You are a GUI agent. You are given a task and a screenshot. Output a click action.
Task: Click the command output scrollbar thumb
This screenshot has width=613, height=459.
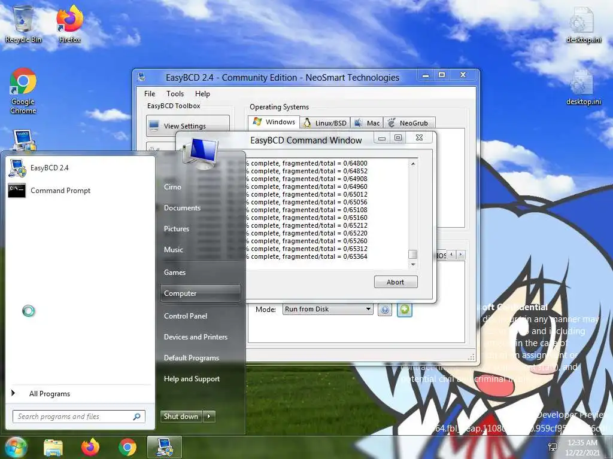(x=413, y=254)
